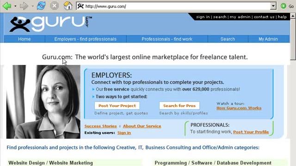
Task: Select the Search navigation tab
Action: (x=228, y=39)
